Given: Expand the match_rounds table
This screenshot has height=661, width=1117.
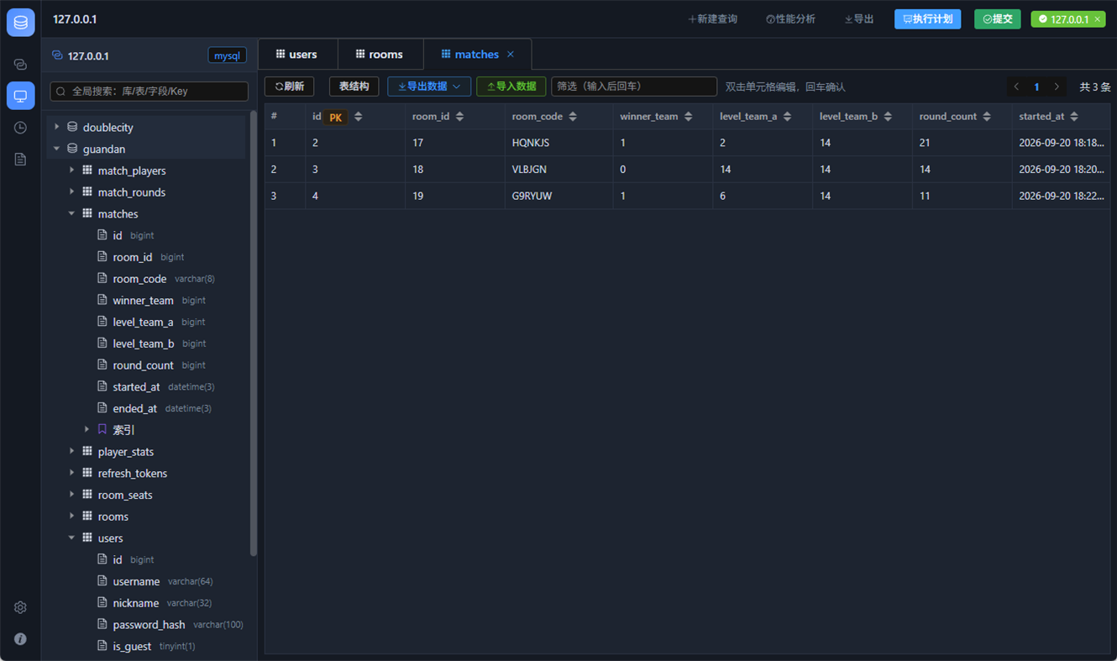Looking at the screenshot, I should point(72,192).
